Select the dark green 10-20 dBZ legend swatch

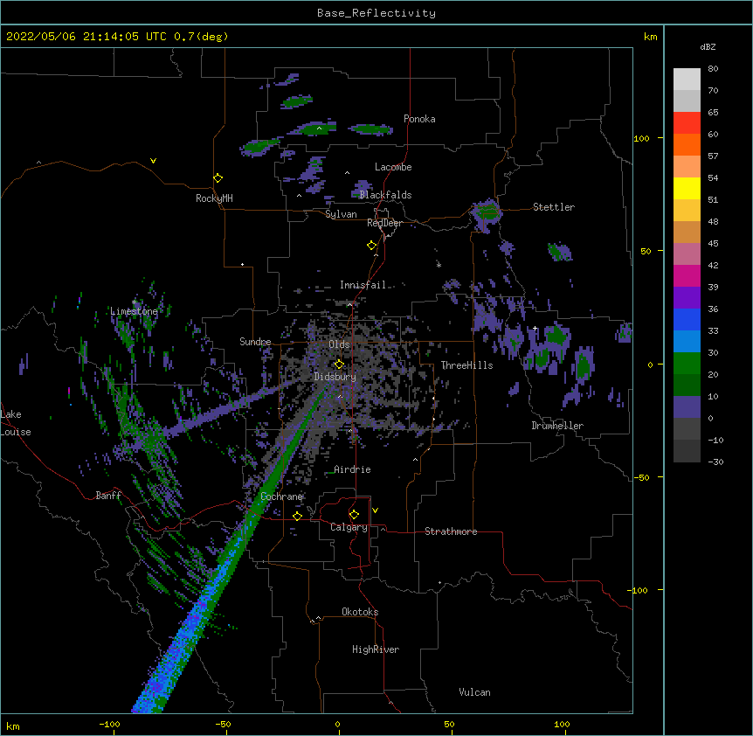(x=687, y=385)
